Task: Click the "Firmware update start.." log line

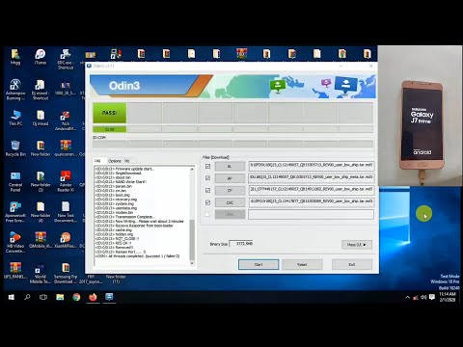Action: (124, 169)
